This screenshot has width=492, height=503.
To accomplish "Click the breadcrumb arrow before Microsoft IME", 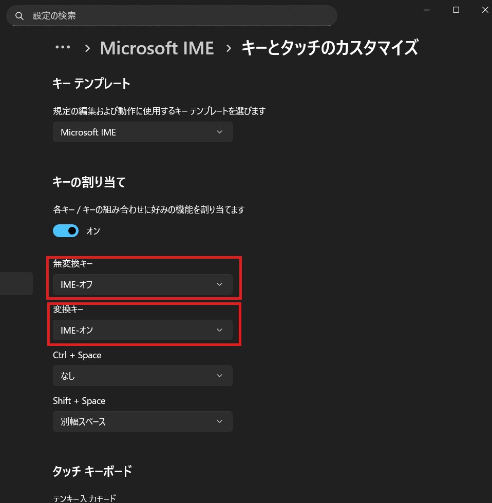I will click(x=87, y=48).
